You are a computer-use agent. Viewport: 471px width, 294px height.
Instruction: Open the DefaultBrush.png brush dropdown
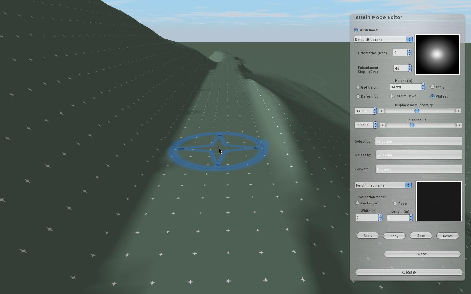pos(409,40)
